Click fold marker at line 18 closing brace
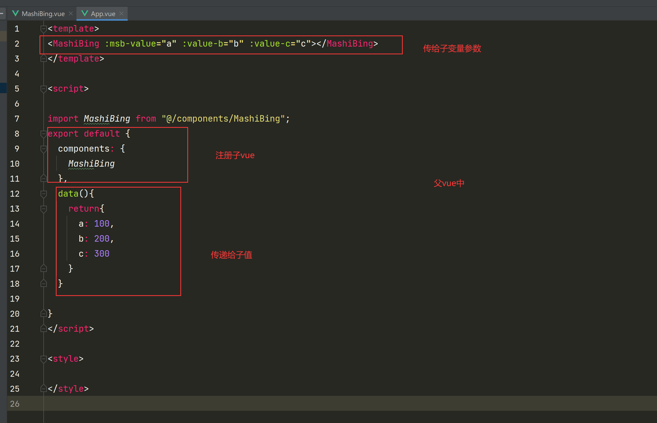 pos(44,284)
